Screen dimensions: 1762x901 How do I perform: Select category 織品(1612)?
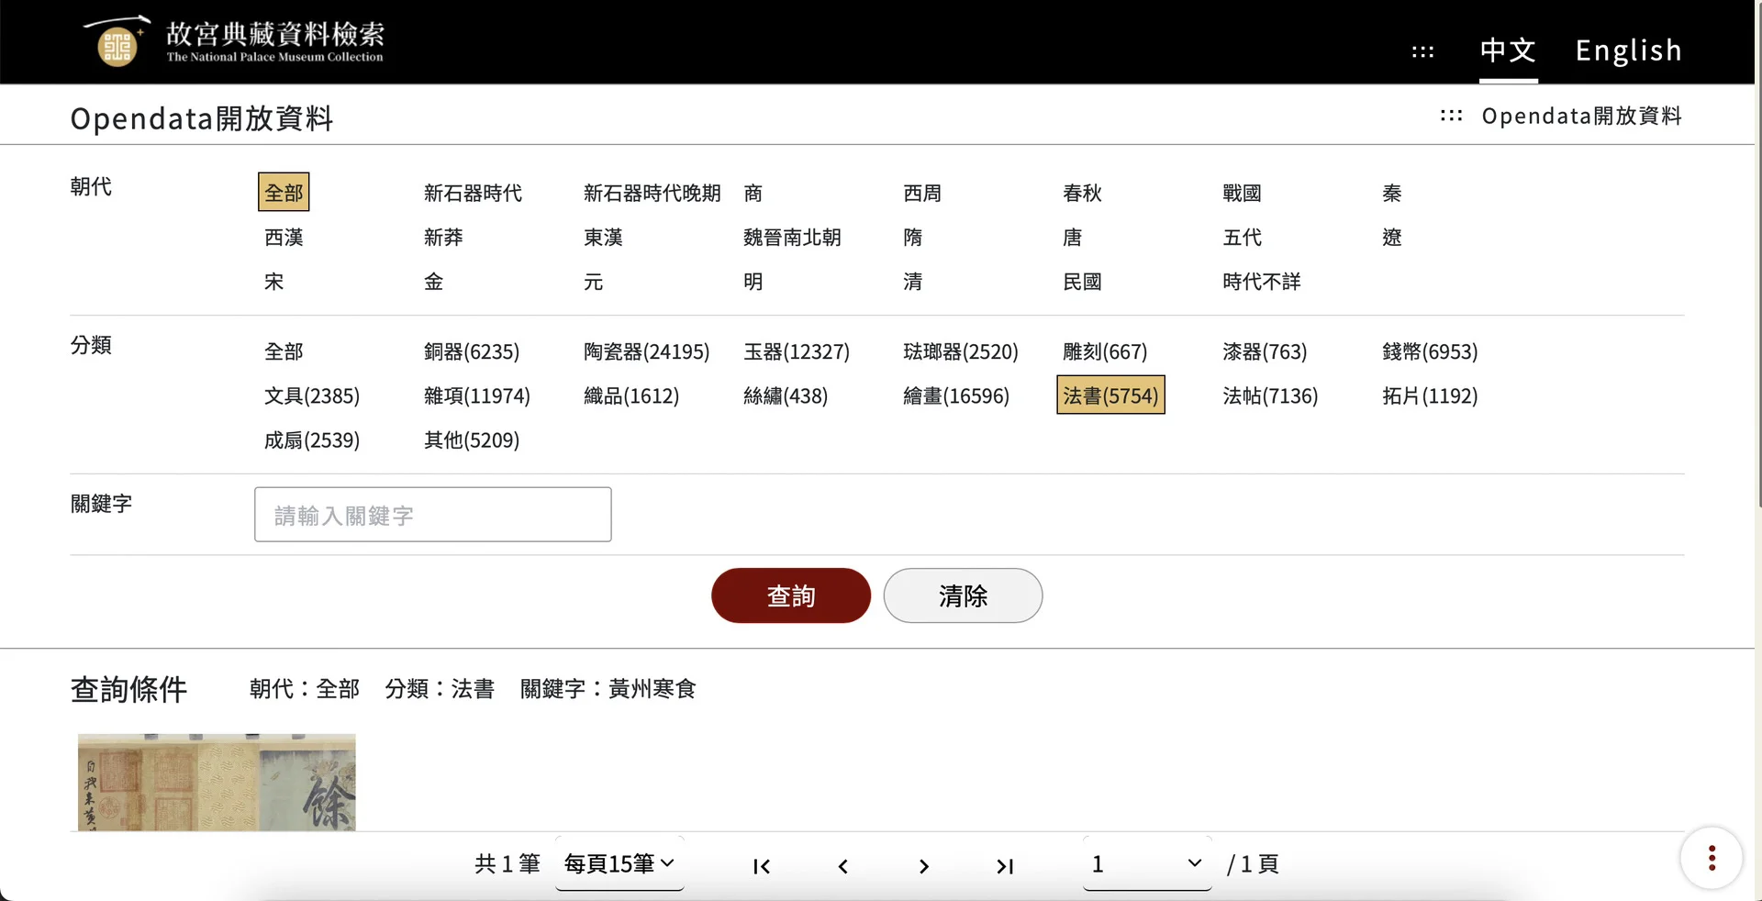click(x=631, y=395)
